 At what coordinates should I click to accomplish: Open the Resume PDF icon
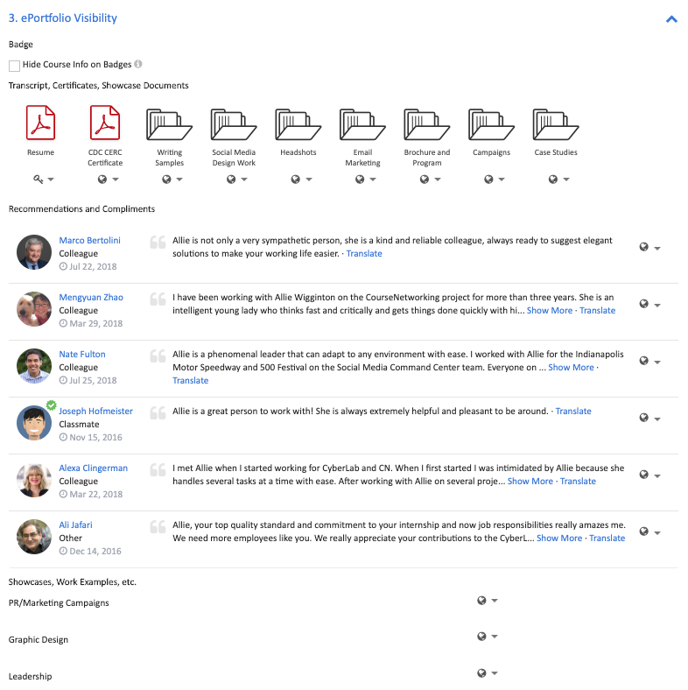40,123
